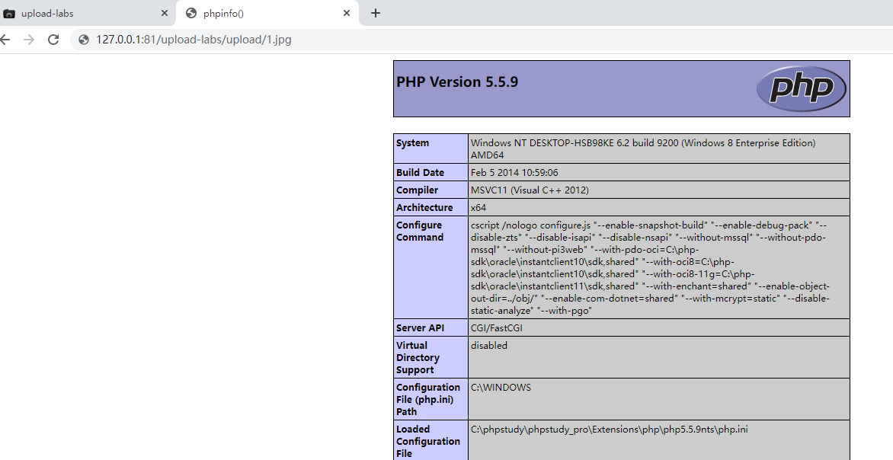The height and width of the screenshot is (460, 893).
Task: Click the back navigation arrow
Action: coord(6,38)
